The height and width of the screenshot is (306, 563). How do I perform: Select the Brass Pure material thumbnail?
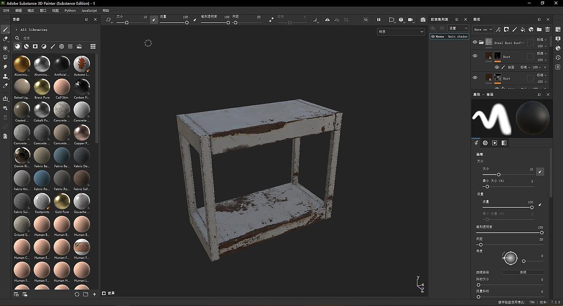coord(42,87)
